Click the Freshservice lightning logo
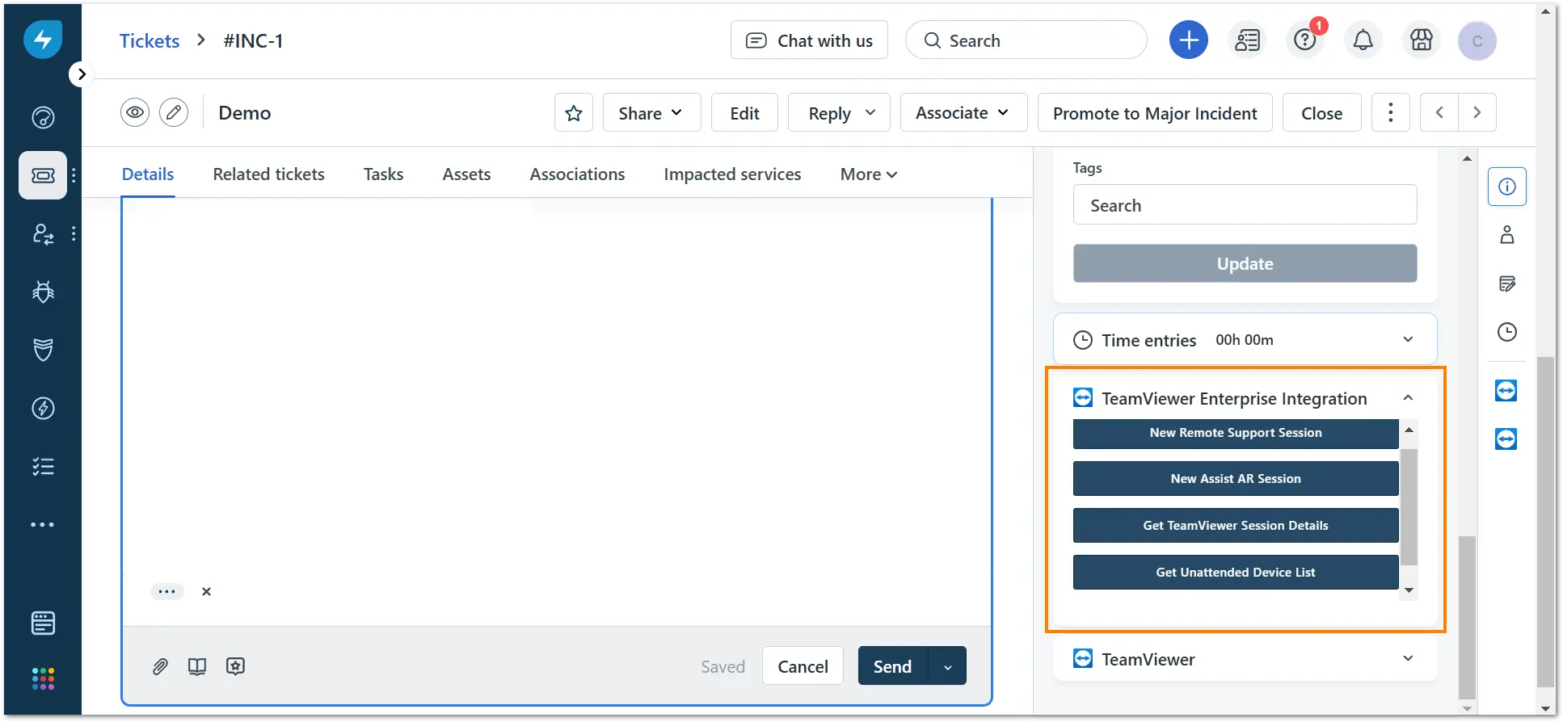Screen dimensions: 1563x722 (43, 40)
